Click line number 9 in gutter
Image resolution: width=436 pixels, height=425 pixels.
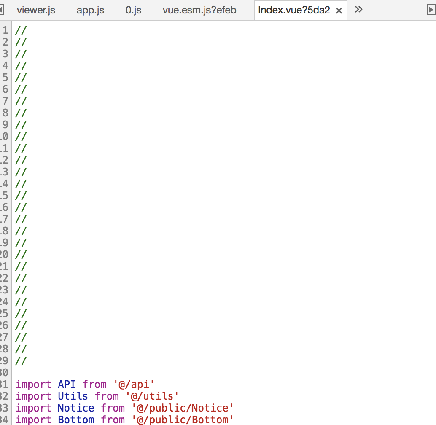(5, 124)
